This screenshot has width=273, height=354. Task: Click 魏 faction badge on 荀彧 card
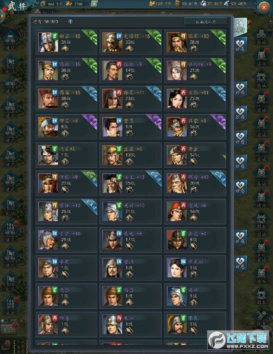click(55, 92)
